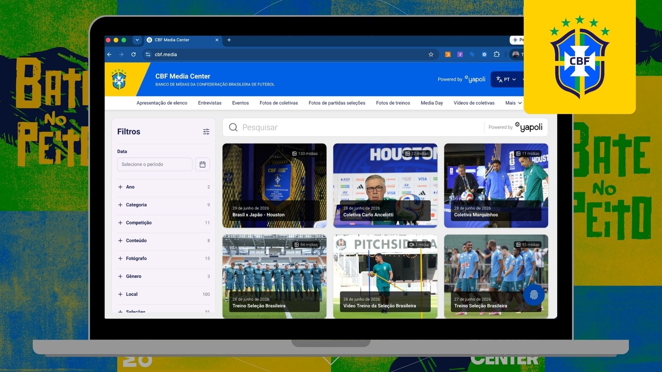Open the Entrevistas section
The width and height of the screenshot is (662, 372).
(210, 103)
